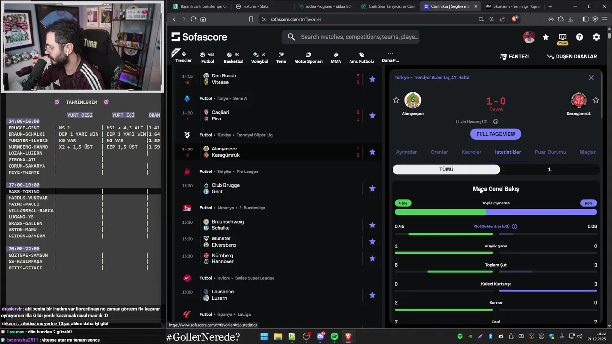The width and height of the screenshot is (612, 344).
Task: Bookmark this page in the browser
Action: pos(251,19)
